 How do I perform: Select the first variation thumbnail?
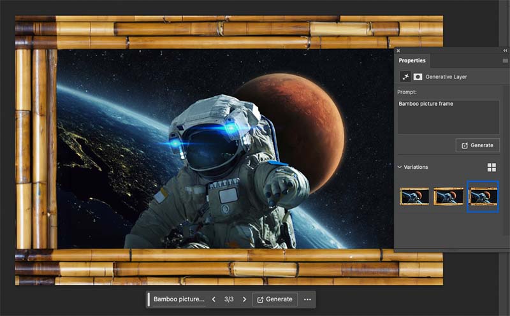pyautogui.click(x=414, y=197)
